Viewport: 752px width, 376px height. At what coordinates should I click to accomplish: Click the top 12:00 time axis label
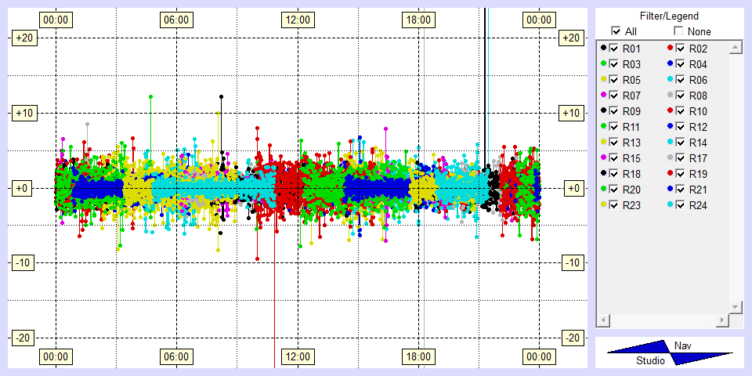click(297, 20)
